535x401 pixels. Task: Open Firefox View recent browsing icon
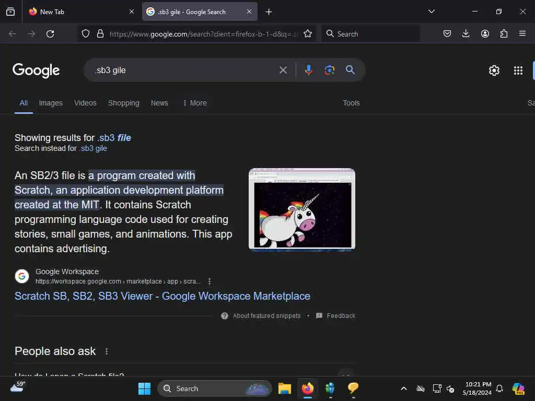10,11
